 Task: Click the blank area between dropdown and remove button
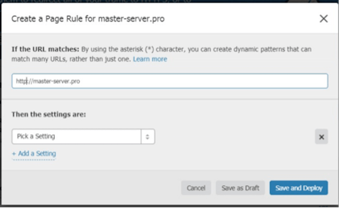click(x=233, y=137)
